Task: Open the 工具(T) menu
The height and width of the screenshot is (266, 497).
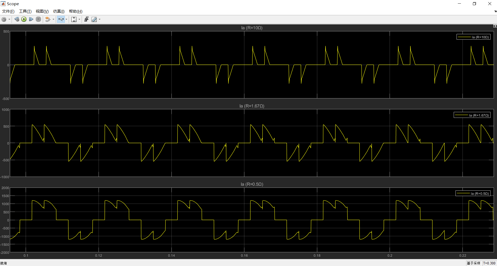Action: point(25,11)
